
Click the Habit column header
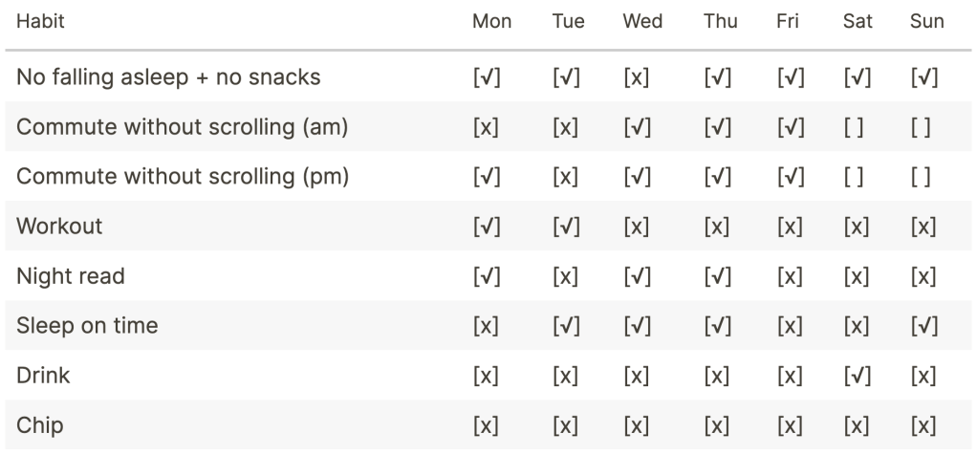point(39,22)
